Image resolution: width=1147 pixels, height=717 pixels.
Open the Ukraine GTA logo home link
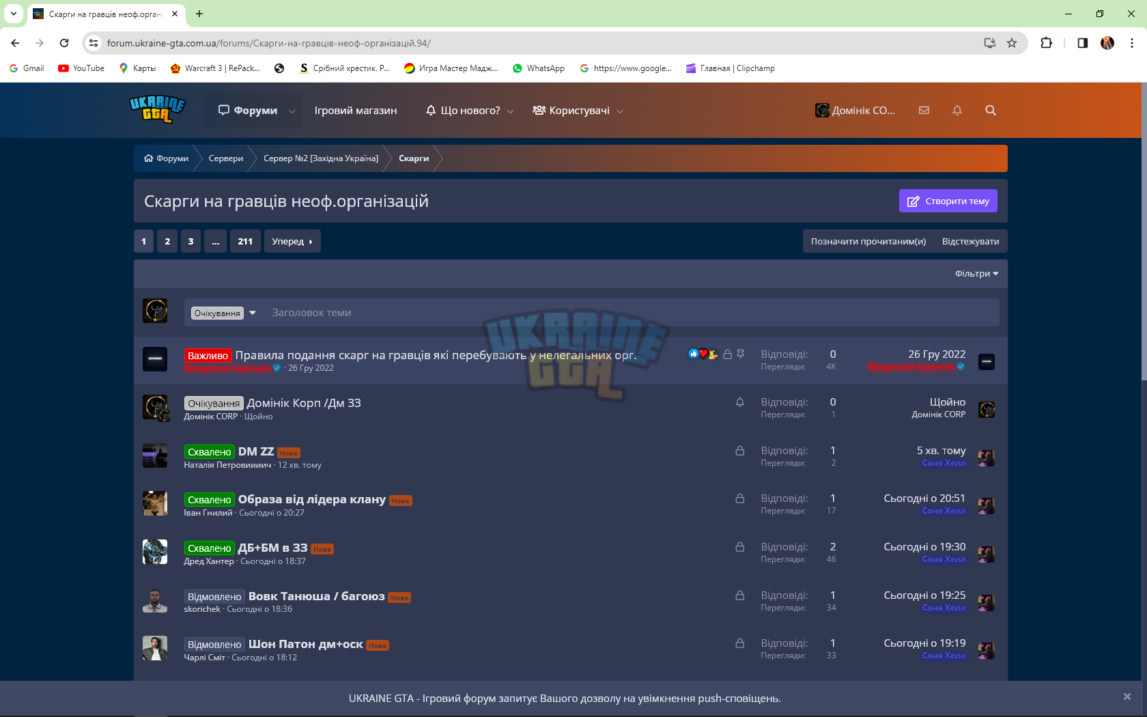coord(157,109)
